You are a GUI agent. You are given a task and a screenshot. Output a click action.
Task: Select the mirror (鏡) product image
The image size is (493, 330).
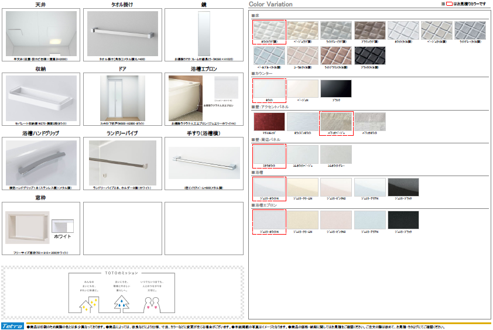coord(204,32)
